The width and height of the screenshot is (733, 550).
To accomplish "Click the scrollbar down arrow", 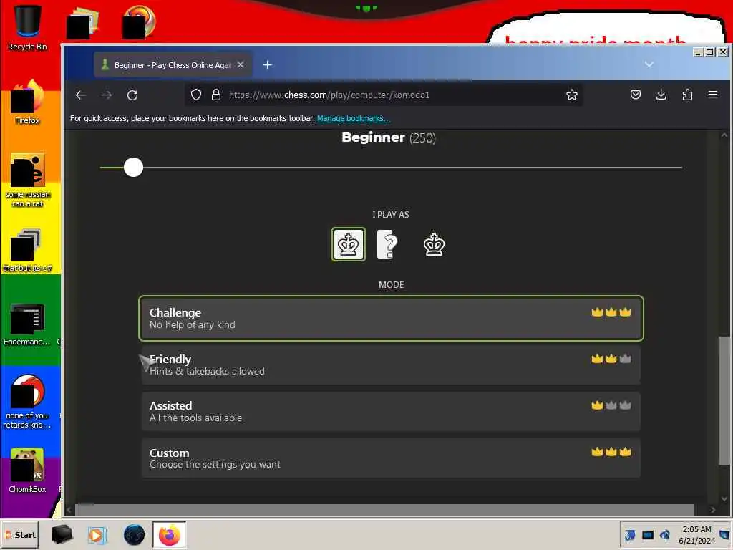I will pyautogui.click(x=724, y=499).
